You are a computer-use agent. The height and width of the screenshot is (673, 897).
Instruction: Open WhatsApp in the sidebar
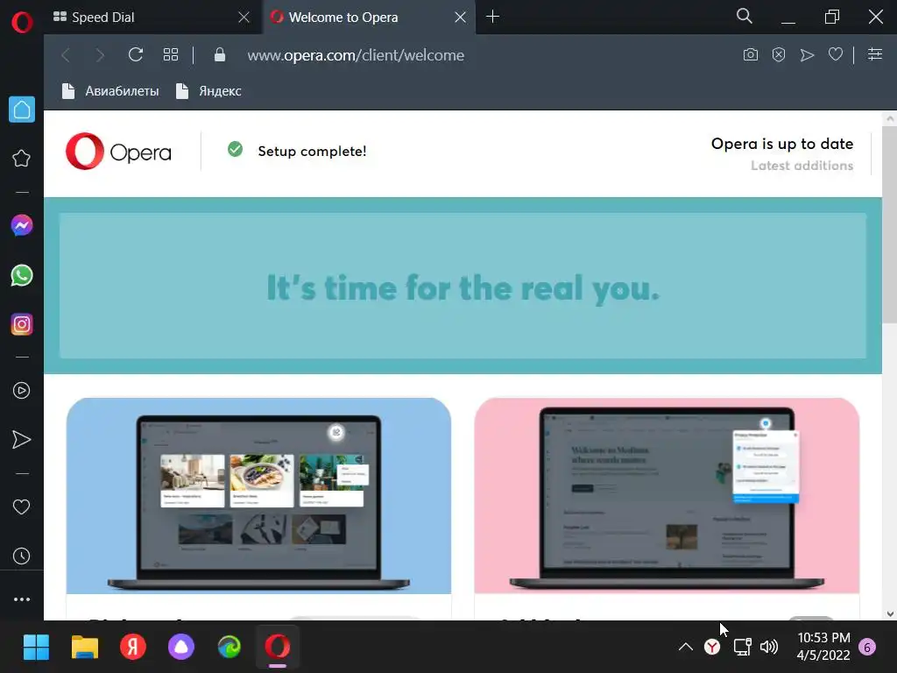tap(22, 275)
